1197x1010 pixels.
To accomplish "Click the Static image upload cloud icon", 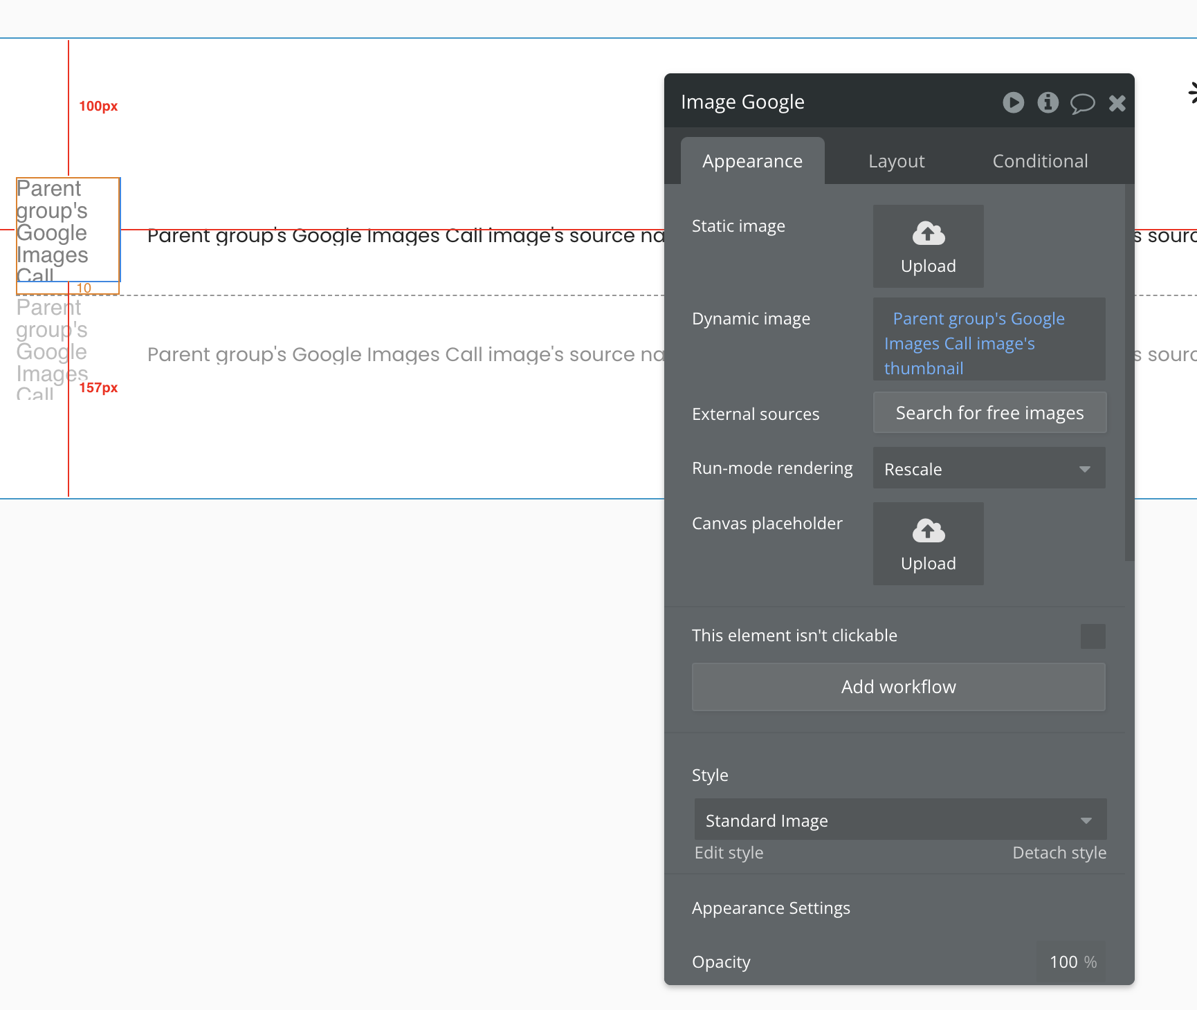I will 928,234.
